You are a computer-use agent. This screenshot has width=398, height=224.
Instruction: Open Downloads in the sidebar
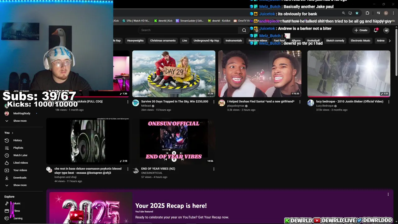(x=20, y=178)
